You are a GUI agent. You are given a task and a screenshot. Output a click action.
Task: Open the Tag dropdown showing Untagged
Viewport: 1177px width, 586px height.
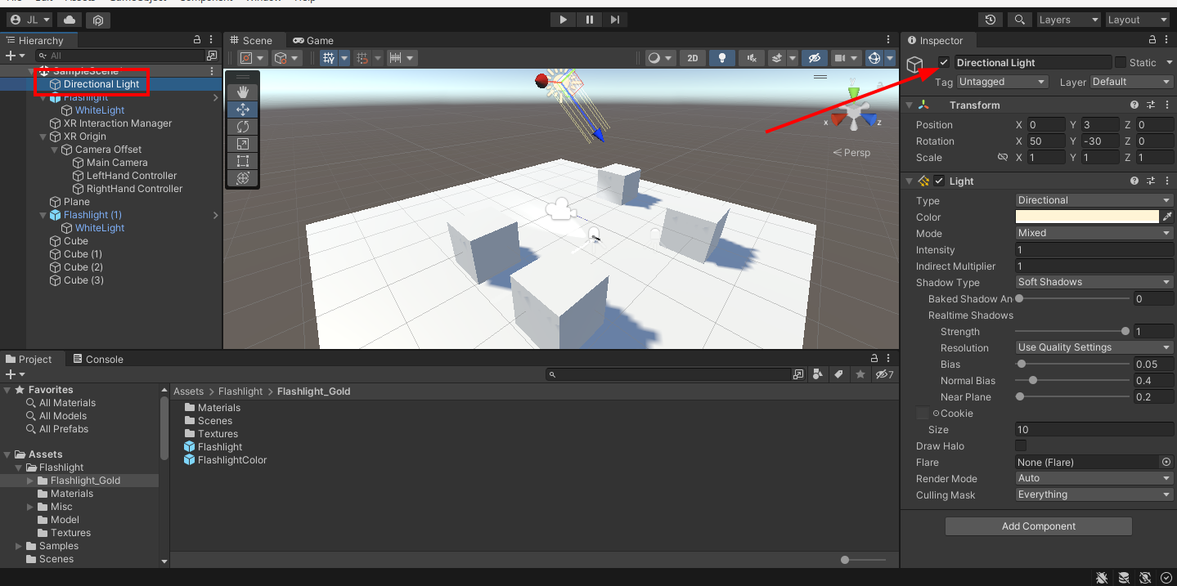click(1002, 81)
